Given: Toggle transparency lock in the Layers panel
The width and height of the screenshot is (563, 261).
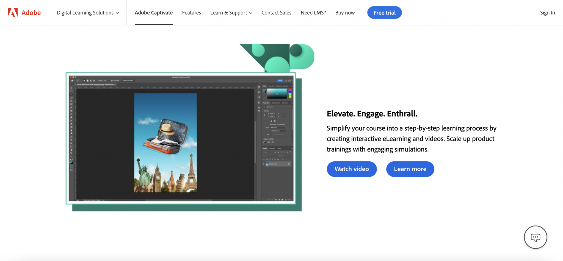Looking at the screenshot, I should click(267, 159).
